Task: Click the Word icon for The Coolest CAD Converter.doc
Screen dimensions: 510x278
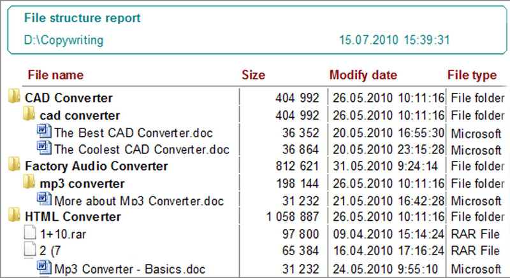Action: 44,148
